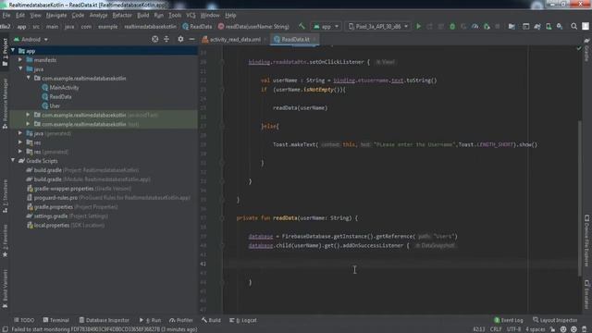
Task: Open the Structure side tab
Action: [5, 196]
